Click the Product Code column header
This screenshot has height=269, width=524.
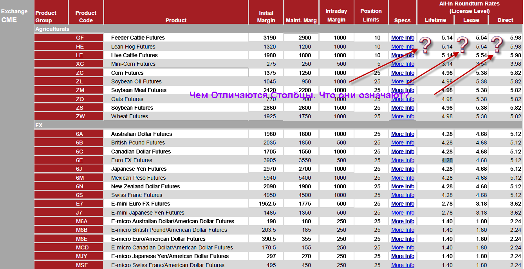pos(86,16)
